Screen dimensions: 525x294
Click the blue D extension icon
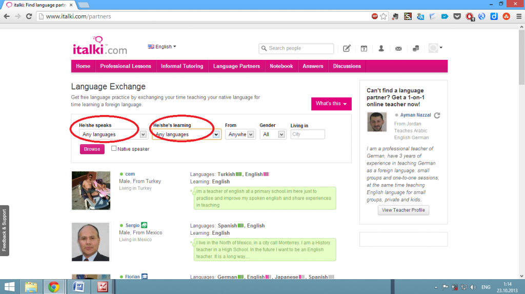point(494,16)
